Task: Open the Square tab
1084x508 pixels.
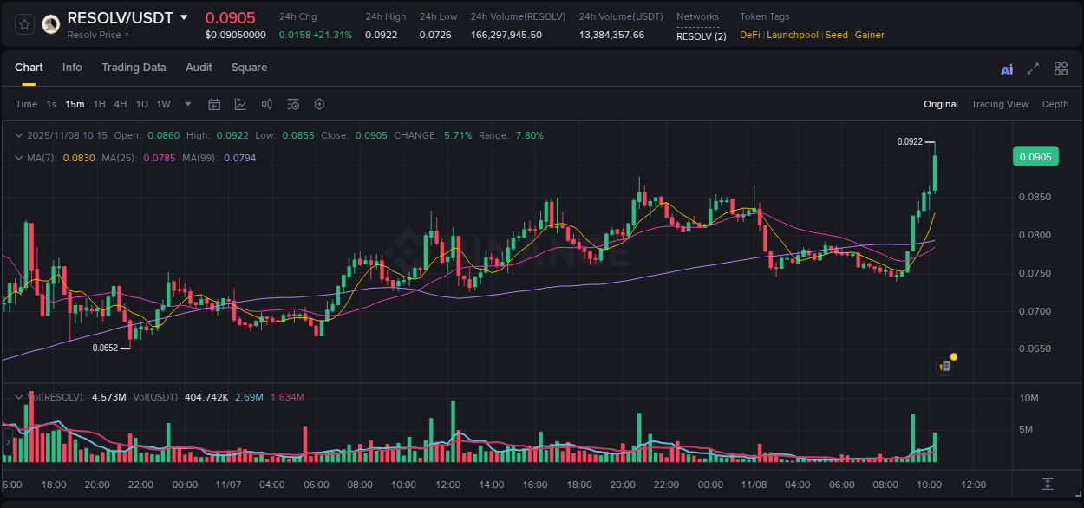Action: pyautogui.click(x=249, y=68)
